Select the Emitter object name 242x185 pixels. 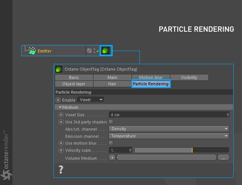44,51
